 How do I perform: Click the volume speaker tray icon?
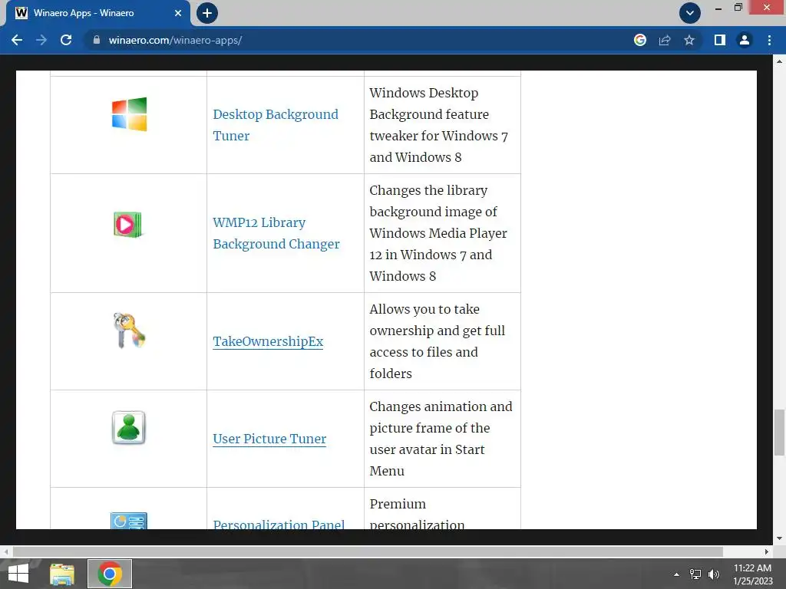(x=713, y=574)
